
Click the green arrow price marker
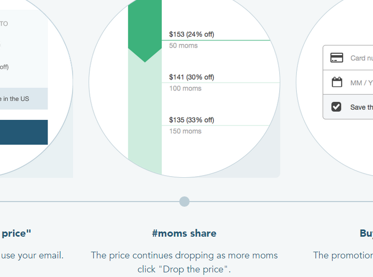point(145,31)
